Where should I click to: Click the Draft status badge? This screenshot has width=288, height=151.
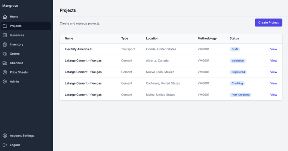point(235,49)
